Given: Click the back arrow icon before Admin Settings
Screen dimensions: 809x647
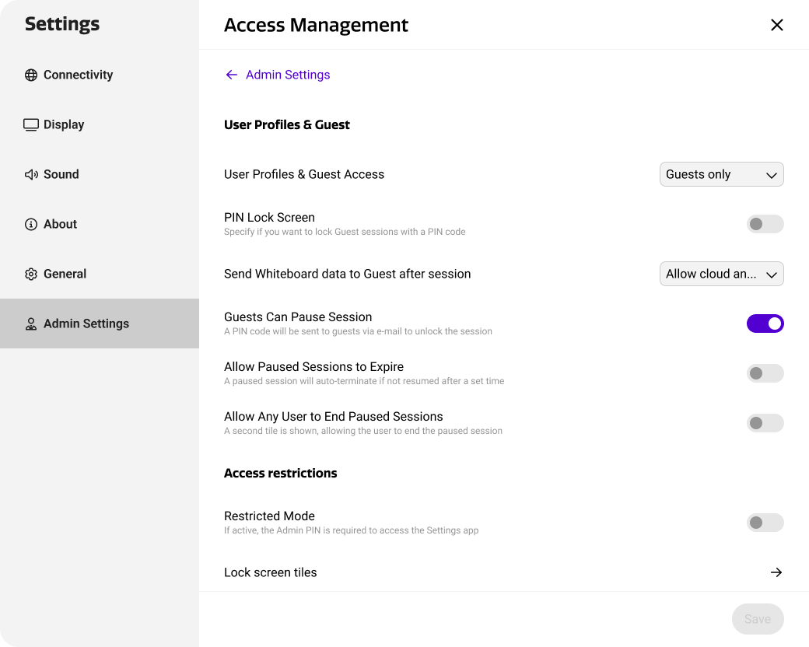Looking at the screenshot, I should coord(231,75).
